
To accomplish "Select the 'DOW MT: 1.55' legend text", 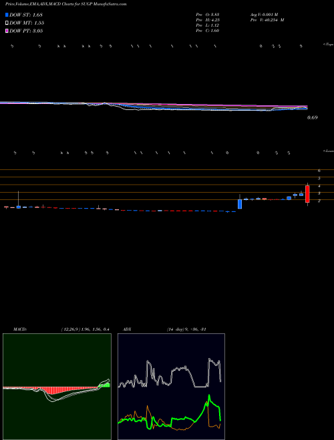I will 27,23.
